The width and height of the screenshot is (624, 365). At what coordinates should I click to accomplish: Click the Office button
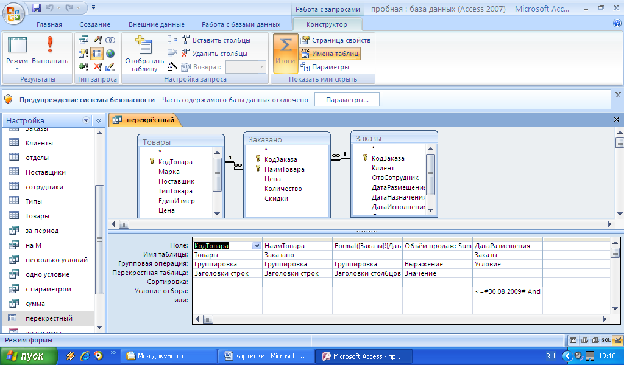click(x=13, y=13)
